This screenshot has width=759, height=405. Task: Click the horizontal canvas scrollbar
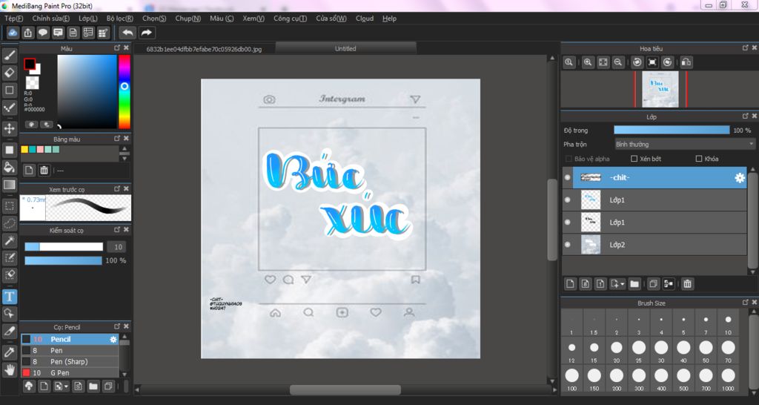tap(345, 389)
